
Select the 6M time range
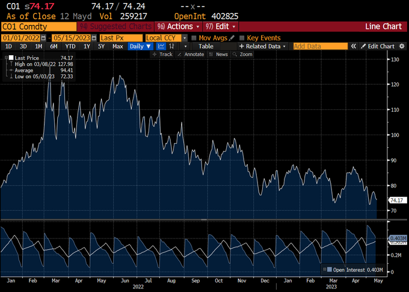(54, 46)
